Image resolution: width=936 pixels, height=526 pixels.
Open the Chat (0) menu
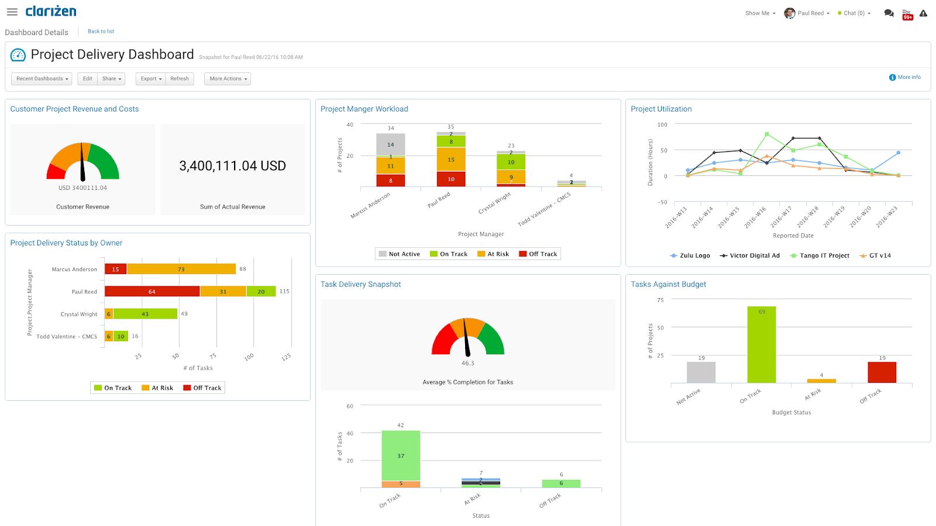click(854, 13)
